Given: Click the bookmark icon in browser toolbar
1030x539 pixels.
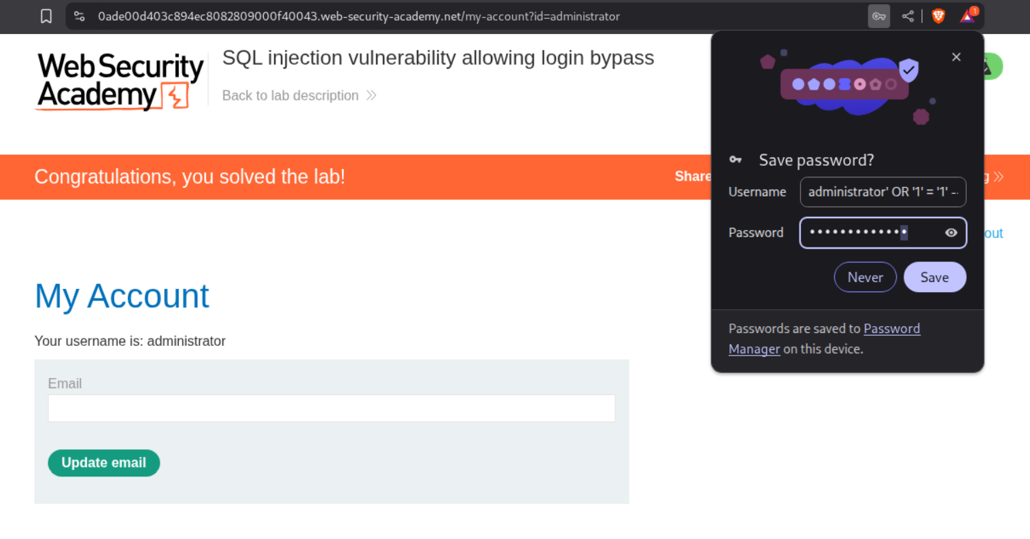Looking at the screenshot, I should [x=46, y=16].
